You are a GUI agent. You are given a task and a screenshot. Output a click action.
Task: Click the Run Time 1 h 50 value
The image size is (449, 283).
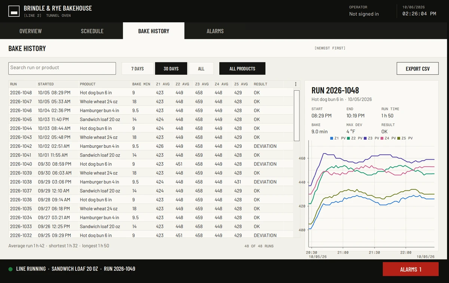point(387,116)
